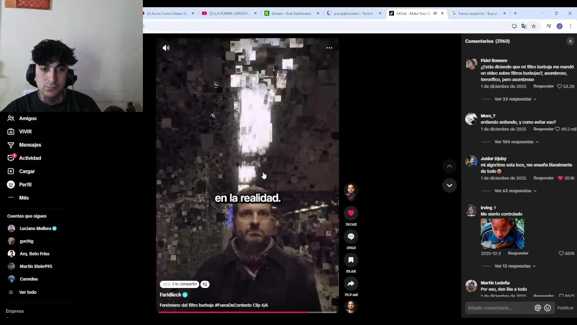Image resolution: width=577 pixels, height=325 pixels.
Task: Switch to franco escamilla Google tab
Action: (478, 14)
